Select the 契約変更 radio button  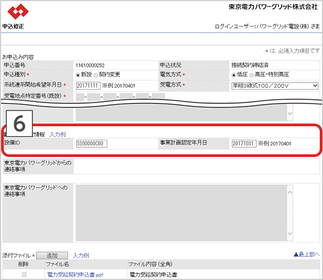tap(96, 75)
